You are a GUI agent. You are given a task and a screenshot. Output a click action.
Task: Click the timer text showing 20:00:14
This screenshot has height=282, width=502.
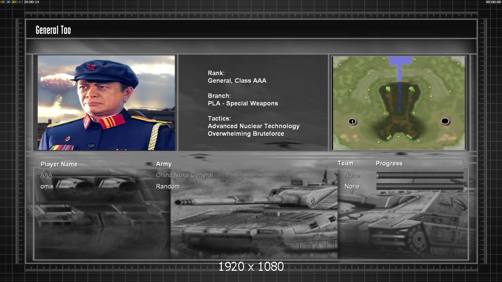tap(32, 2)
